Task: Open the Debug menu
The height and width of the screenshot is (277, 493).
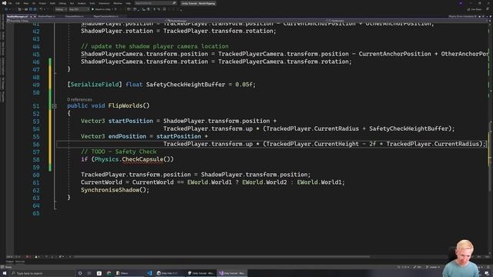Action: (x=62, y=3)
